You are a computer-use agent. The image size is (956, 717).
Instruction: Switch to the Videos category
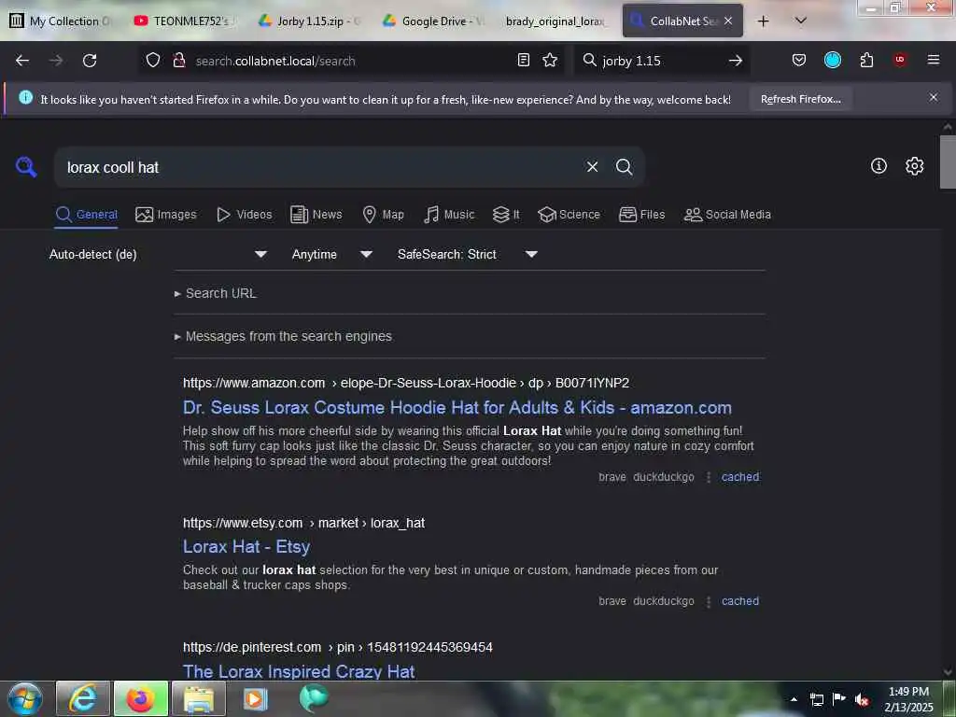pos(244,215)
